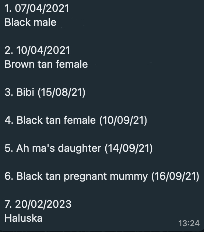
Task: Click the date 10/04/2021 in item 2
Action: click(43, 50)
